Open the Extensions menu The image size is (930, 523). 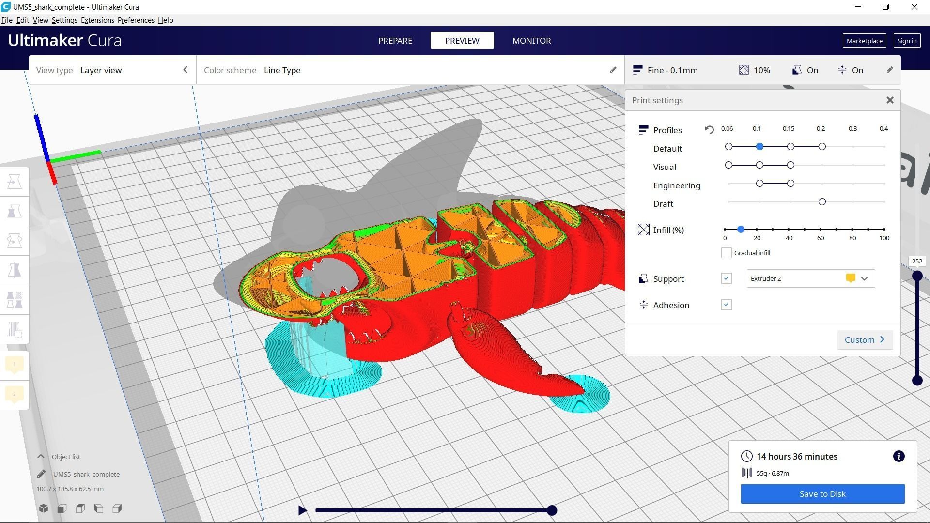click(x=97, y=20)
